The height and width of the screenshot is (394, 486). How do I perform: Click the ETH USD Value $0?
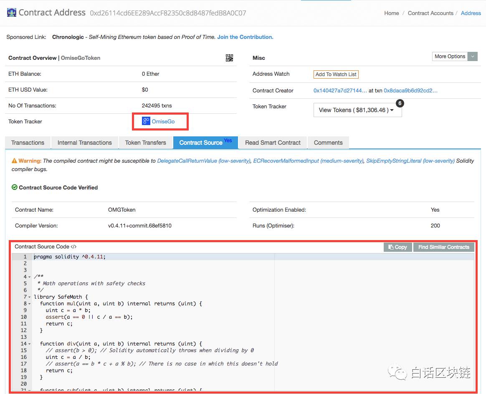click(x=145, y=90)
